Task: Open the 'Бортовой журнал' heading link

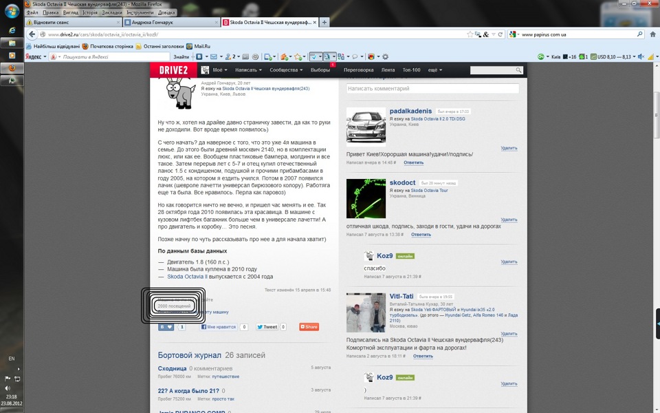Action: point(190,355)
